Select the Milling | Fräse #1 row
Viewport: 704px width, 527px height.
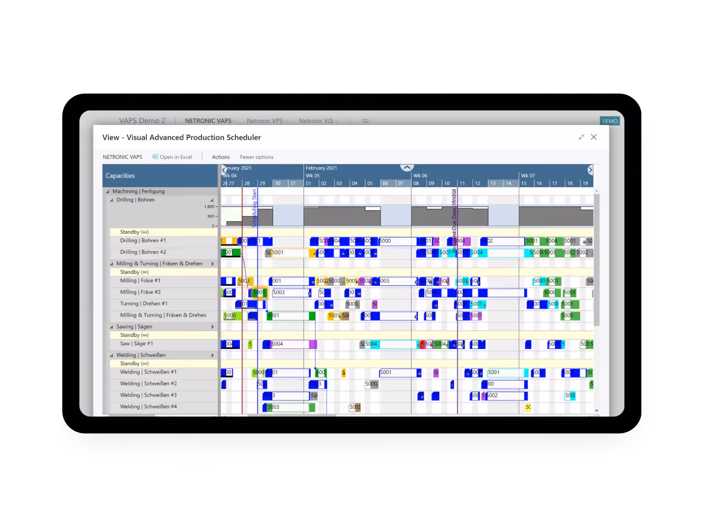tap(163, 281)
